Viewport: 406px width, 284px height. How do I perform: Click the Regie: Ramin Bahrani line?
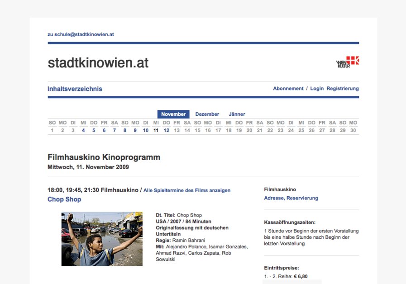point(181,240)
